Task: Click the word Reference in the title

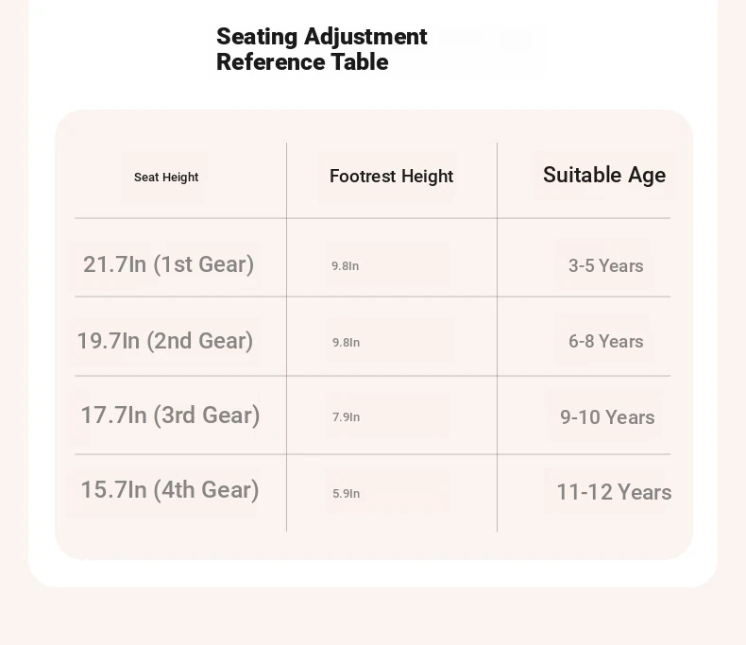Action: tap(270, 61)
